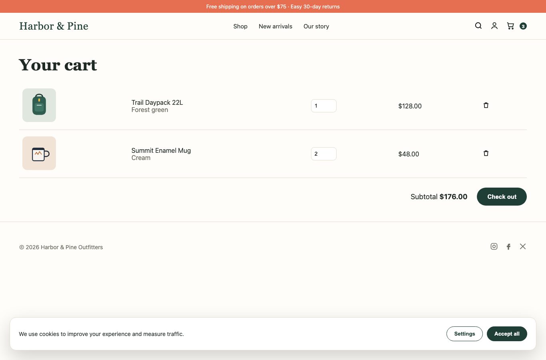This screenshot has width=546, height=360.
Task: Click the cookie notice message text
Action: 102,334
